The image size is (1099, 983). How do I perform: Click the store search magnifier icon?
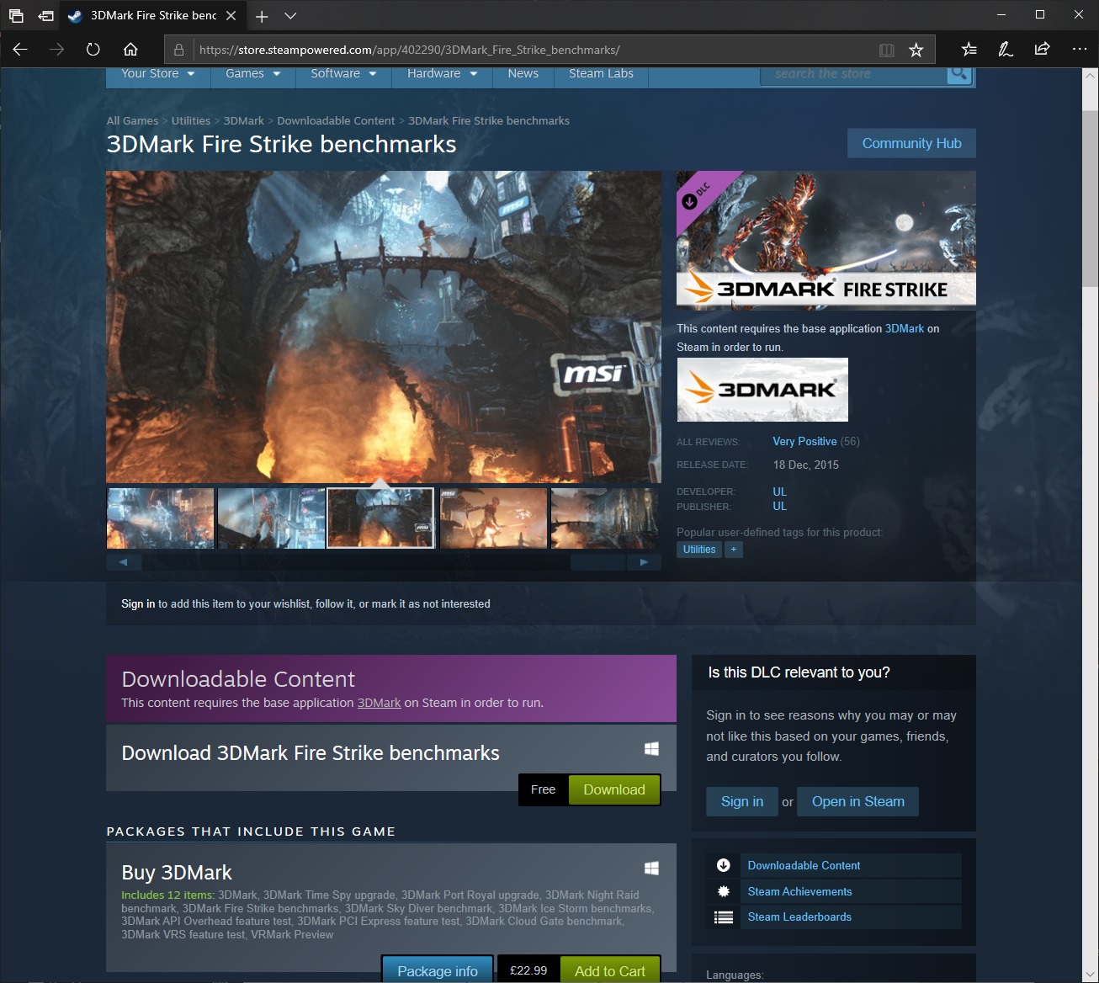point(959,74)
